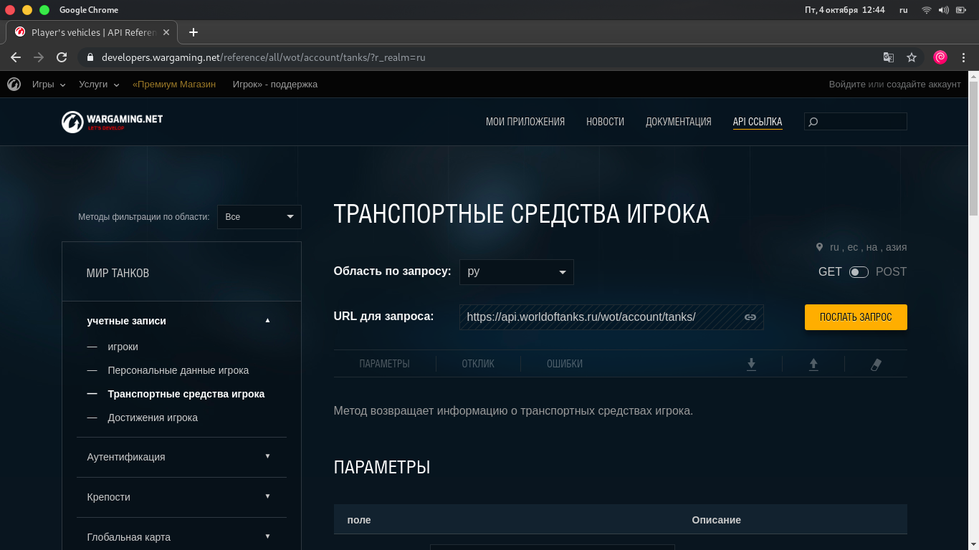This screenshot has width=979, height=550.
Task: Click the site lock icon in address bar
Action: point(90,57)
